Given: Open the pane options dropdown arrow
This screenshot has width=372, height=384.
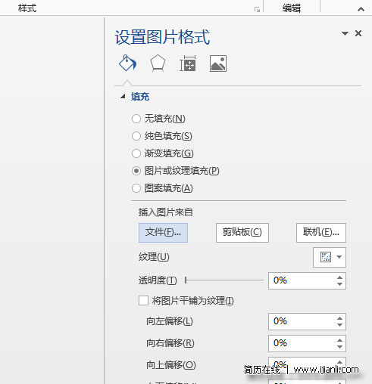Looking at the screenshot, I should click(x=345, y=33).
